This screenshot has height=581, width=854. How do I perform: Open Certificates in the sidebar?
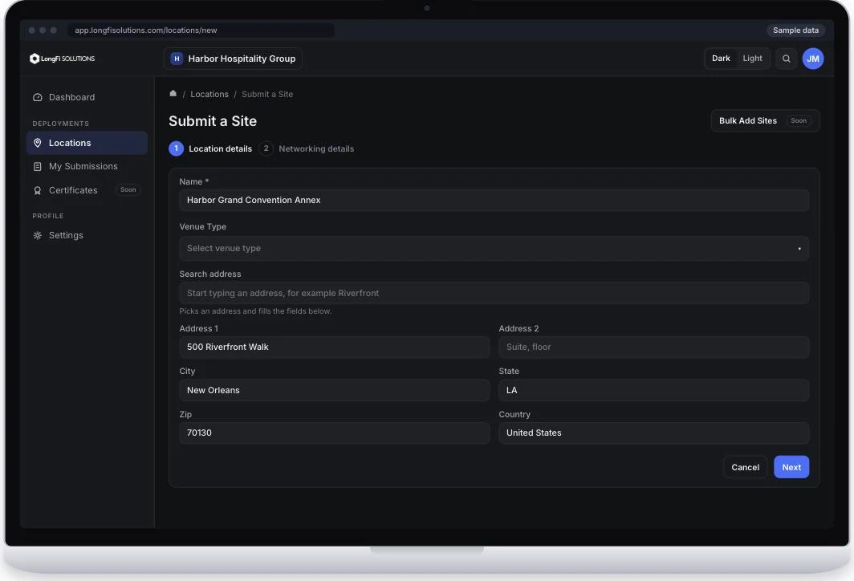tap(87, 190)
